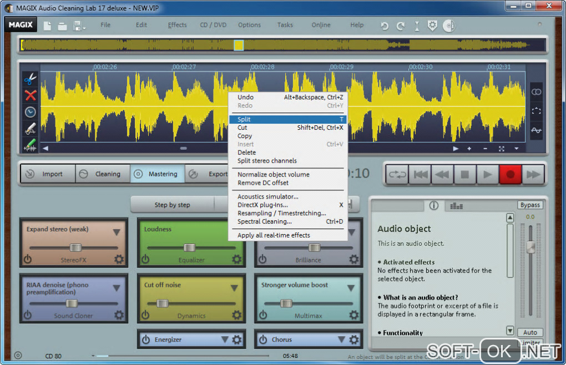The height and width of the screenshot is (365, 566).
Task: Open Energizer gear settings
Action: click(x=236, y=339)
